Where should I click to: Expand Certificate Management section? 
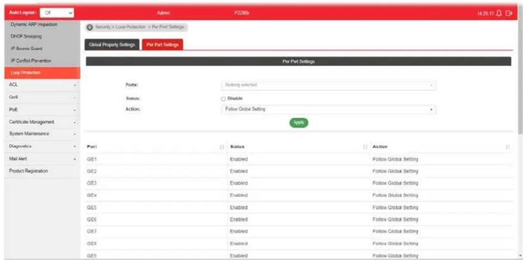42,122
